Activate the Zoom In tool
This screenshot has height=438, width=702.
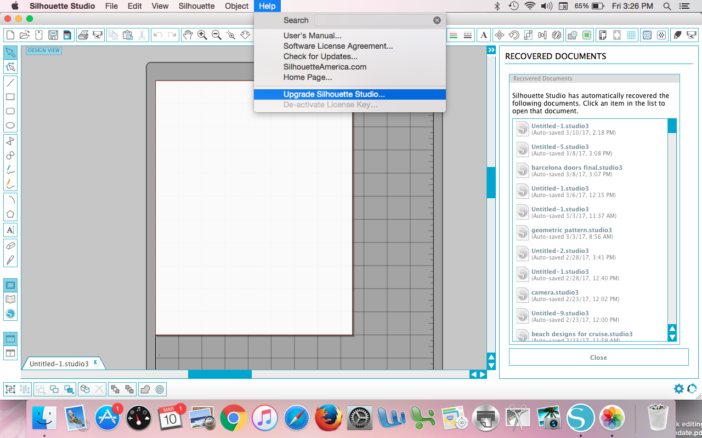tap(202, 34)
